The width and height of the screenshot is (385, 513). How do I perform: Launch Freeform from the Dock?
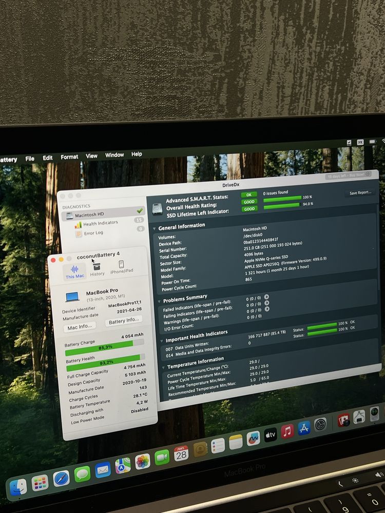click(253, 438)
